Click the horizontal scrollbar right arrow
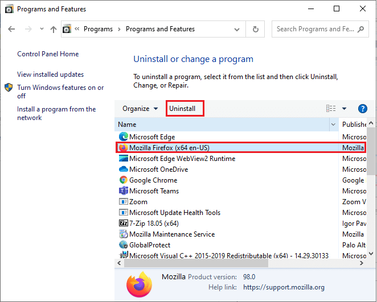Screen dimensions: 377x302 362,263
